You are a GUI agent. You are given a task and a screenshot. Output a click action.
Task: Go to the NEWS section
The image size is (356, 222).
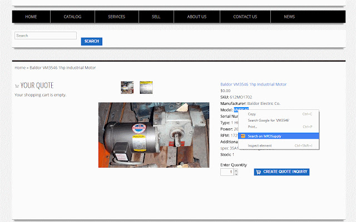(289, 17)
